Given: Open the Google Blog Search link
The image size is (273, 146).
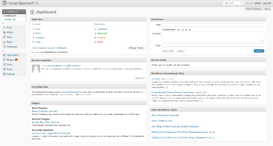Looking at the screenshot, I should pyautogui.click(x=70, y=92).
